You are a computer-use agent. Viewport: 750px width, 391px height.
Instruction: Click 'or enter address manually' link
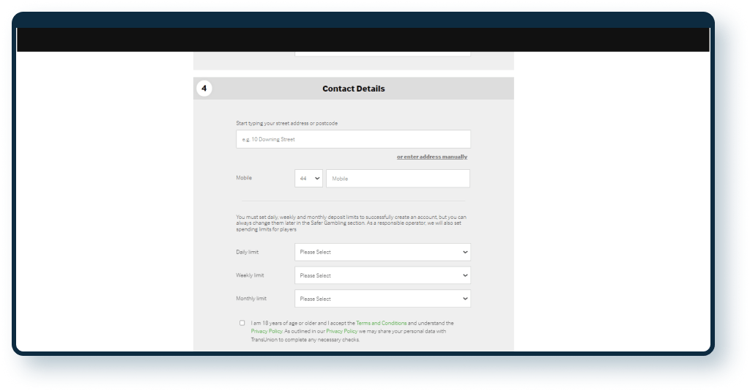431,157
